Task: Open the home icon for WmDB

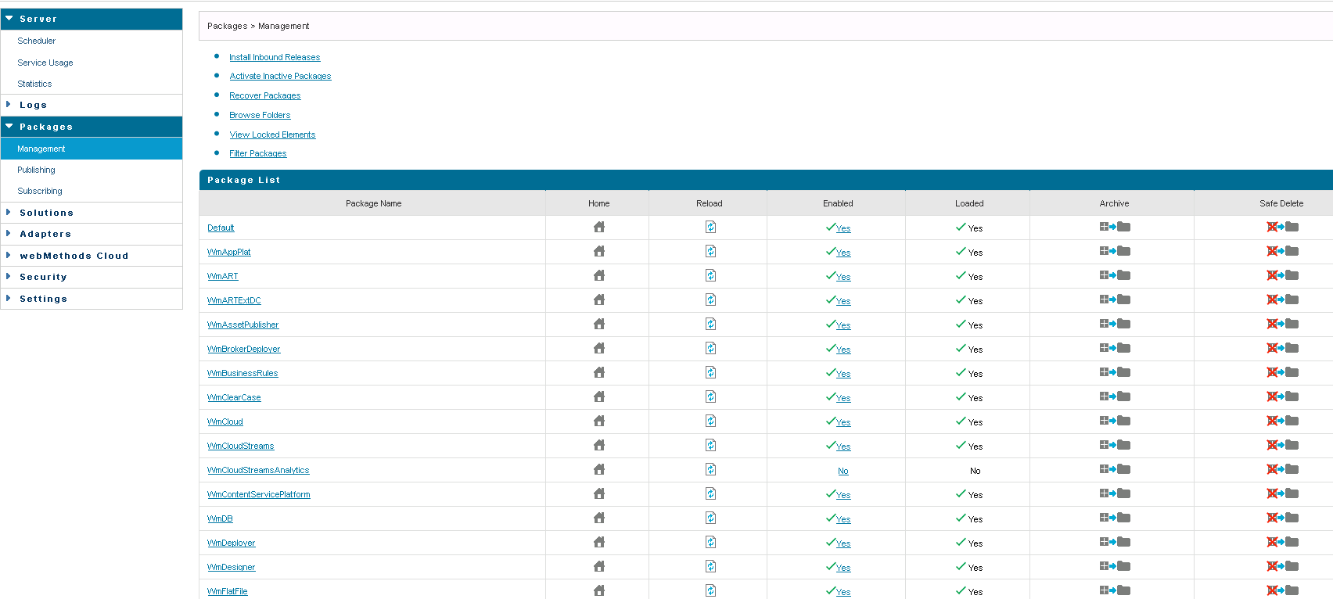Action: click(599, 518)
